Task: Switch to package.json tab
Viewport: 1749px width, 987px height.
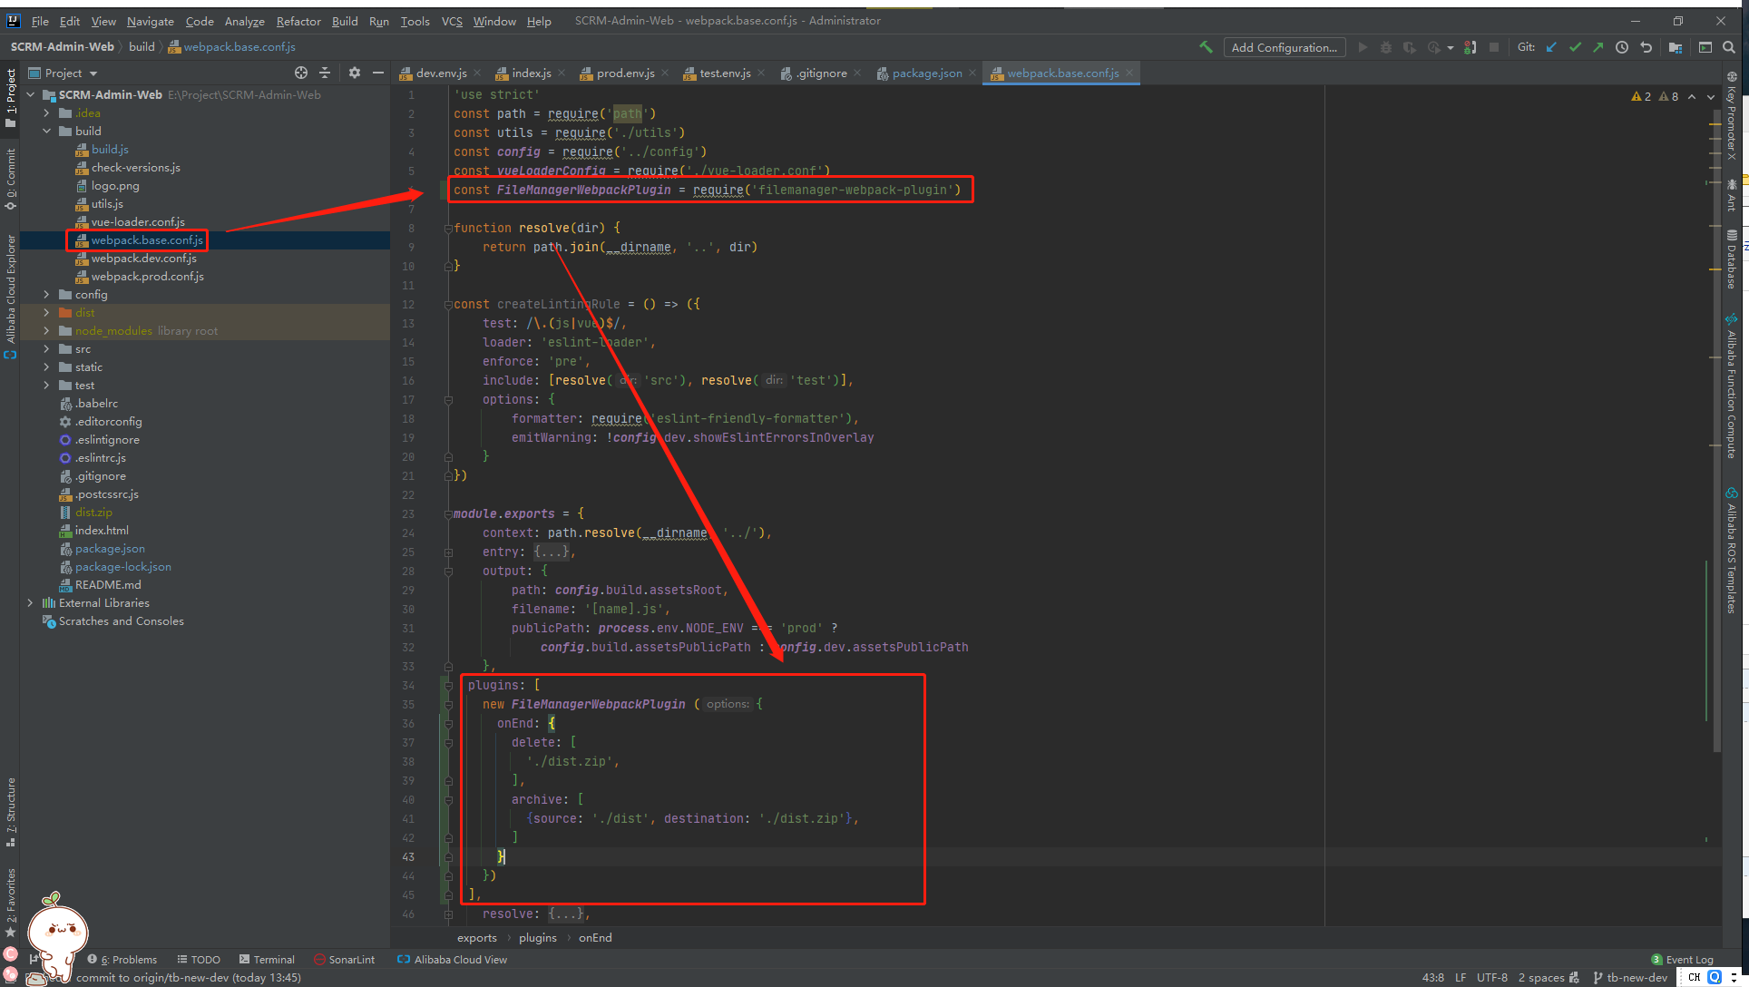Action: [x=926, y=73]
